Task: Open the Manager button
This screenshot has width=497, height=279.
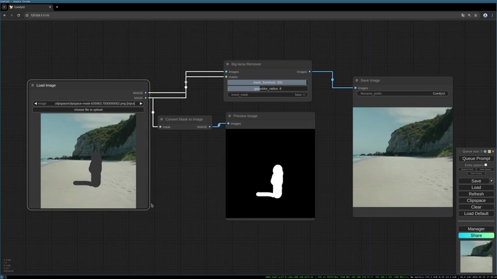Action: click(476, 228)
